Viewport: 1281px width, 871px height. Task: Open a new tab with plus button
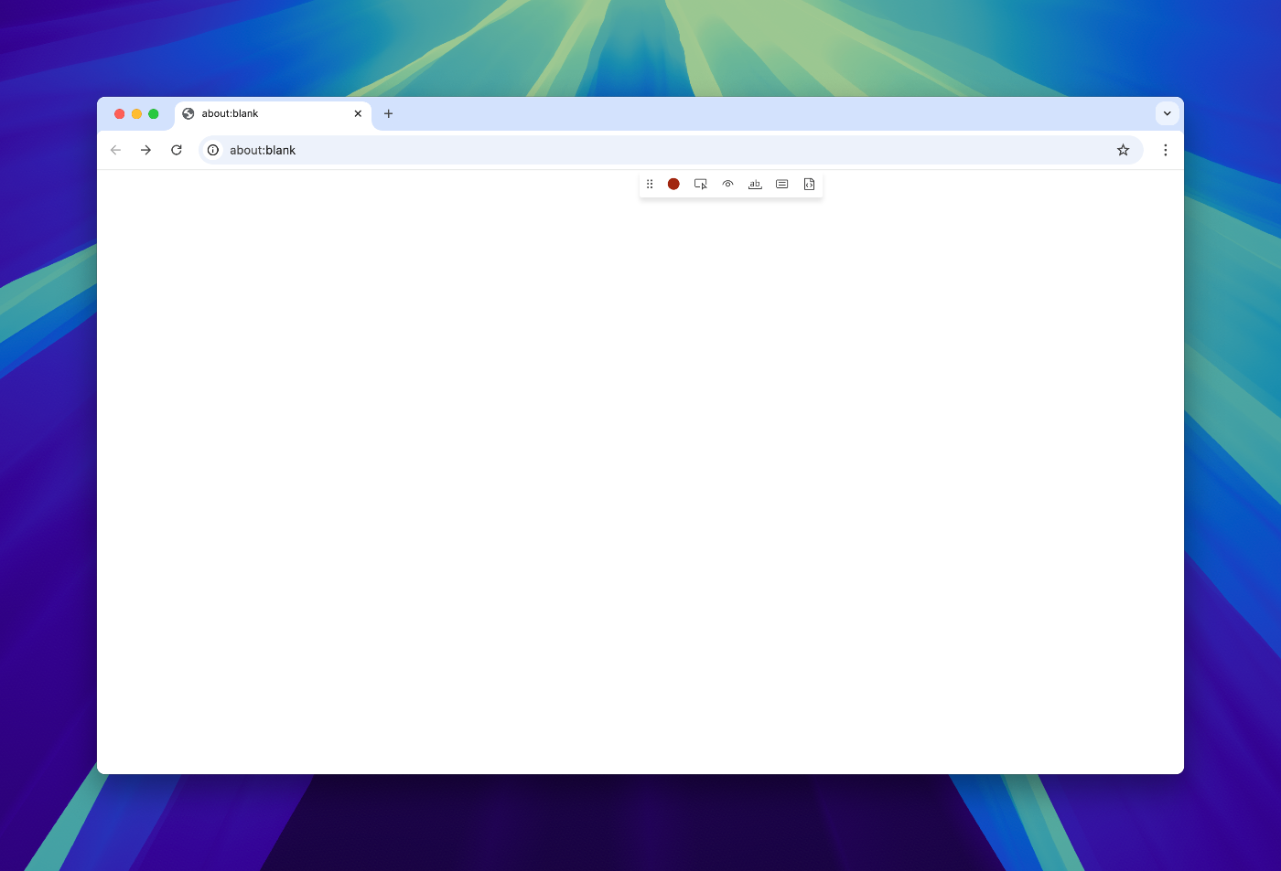coord(388,114)
